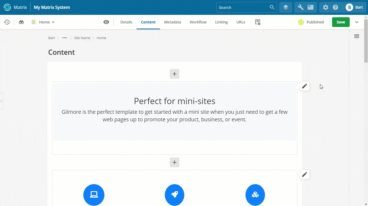The height and width of the screenshot is (206, 368).
Task: Open the help question mark icon
Action: tap(335, 7)
